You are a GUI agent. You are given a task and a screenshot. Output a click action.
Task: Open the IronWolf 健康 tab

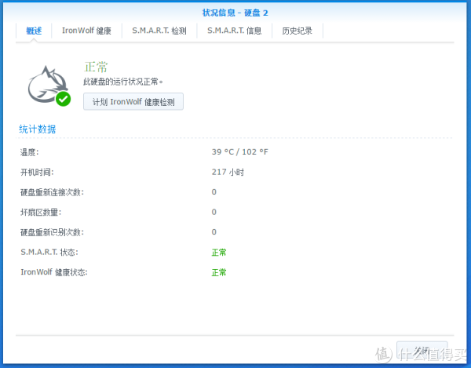(86, 31)
